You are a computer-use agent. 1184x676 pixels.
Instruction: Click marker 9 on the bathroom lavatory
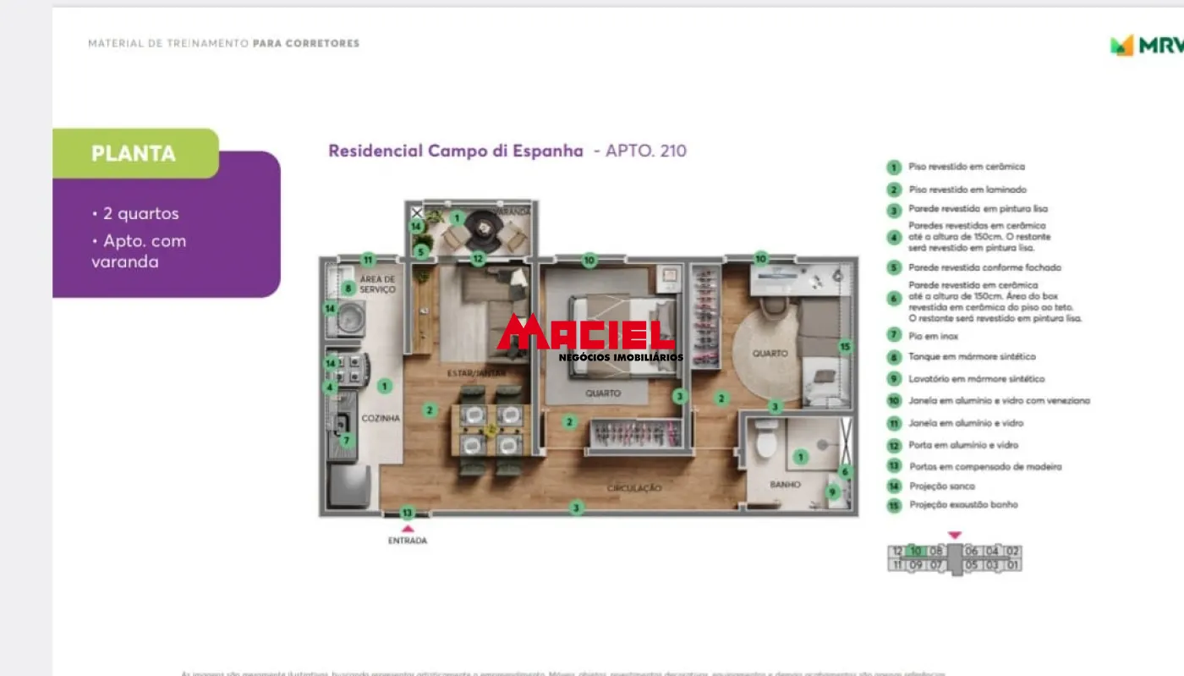(832, 492)
